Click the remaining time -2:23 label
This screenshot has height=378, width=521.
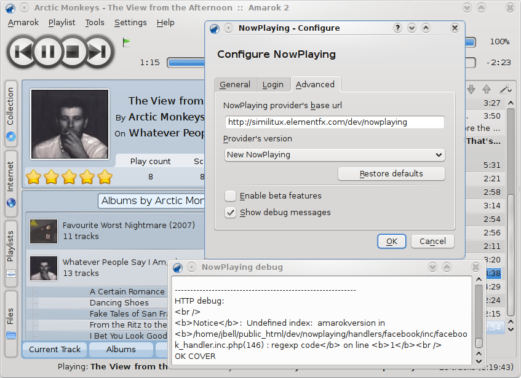[x=498, y=63]
